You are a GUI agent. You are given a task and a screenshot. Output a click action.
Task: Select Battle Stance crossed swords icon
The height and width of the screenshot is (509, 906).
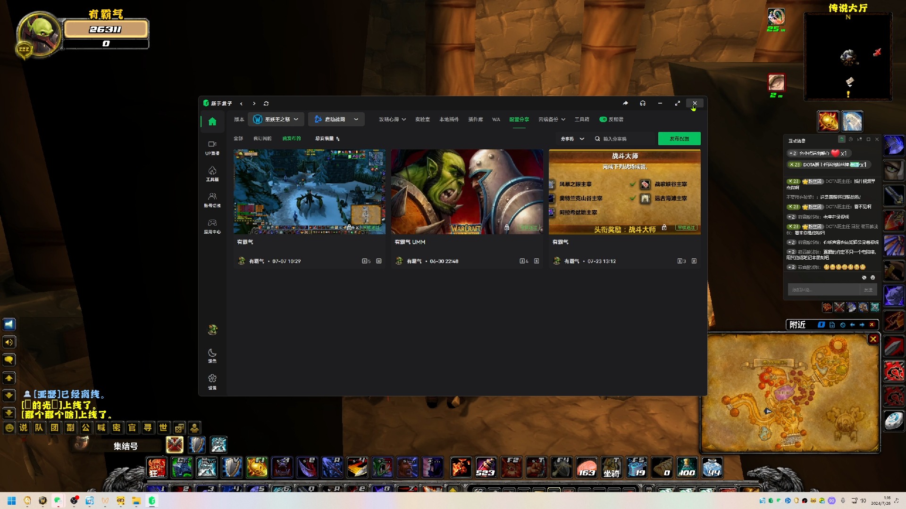[x=175, y=444]
